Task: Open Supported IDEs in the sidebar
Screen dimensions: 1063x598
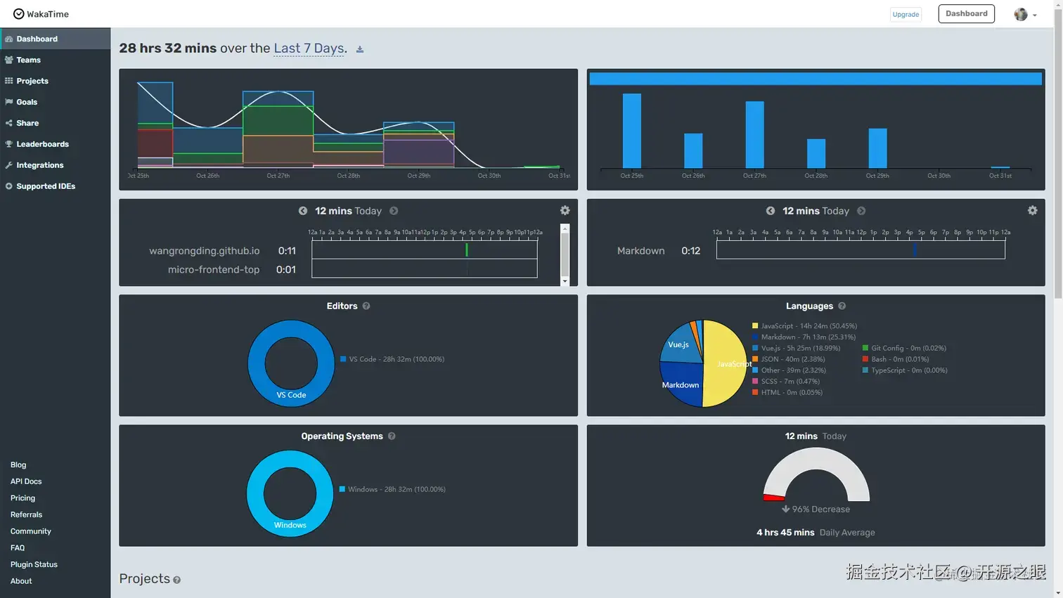Action: 56,186
